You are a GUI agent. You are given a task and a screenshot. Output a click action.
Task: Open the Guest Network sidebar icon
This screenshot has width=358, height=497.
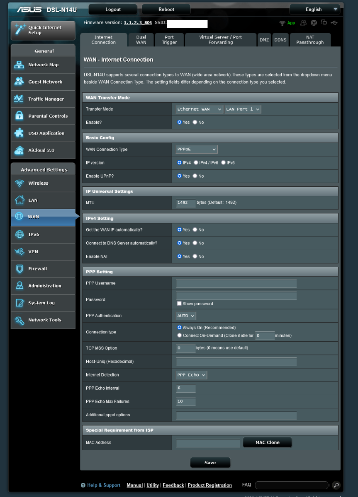19,82
